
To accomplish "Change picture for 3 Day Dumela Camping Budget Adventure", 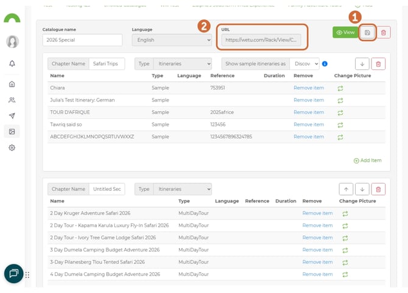I will (345, 250).
